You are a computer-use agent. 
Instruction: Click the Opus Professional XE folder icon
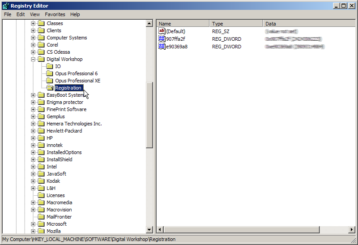click(x=50, y=81)
